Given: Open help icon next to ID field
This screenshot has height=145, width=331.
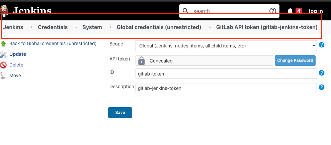Looking at the screenshot, I should tap(322, 73).
